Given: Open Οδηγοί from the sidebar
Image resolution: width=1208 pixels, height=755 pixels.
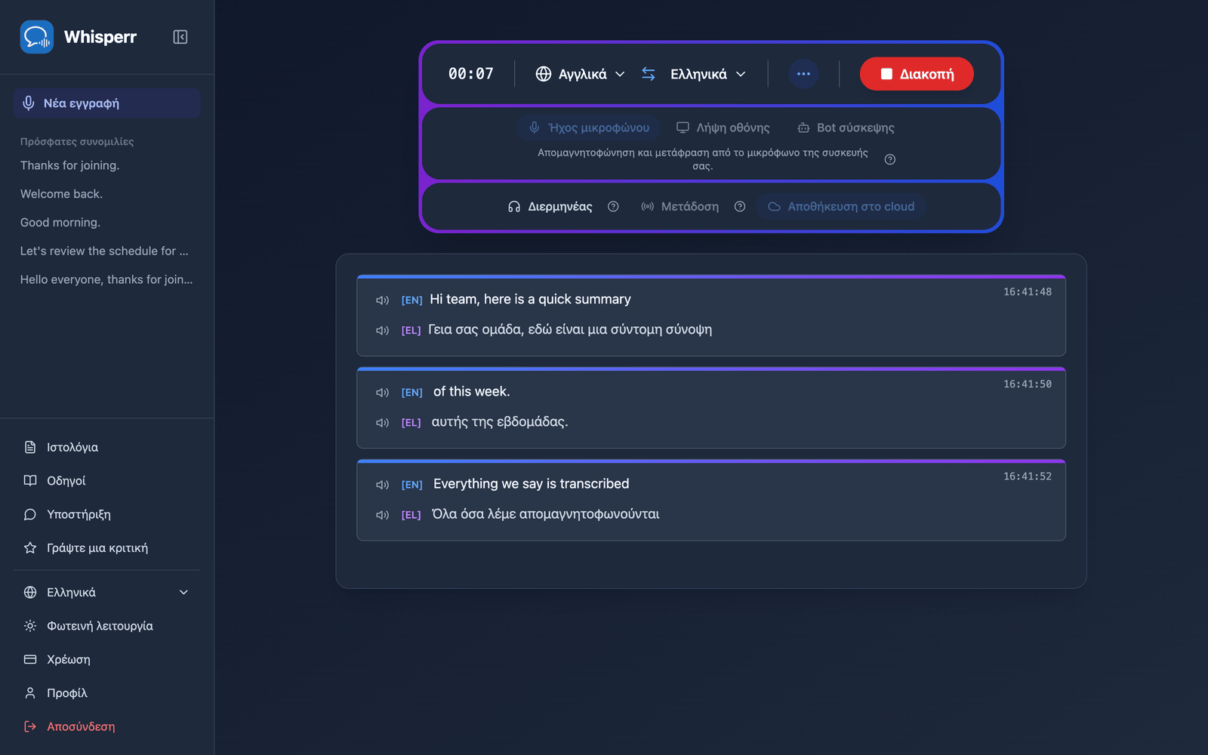Looking at the screenshot, I should [106, 481].
